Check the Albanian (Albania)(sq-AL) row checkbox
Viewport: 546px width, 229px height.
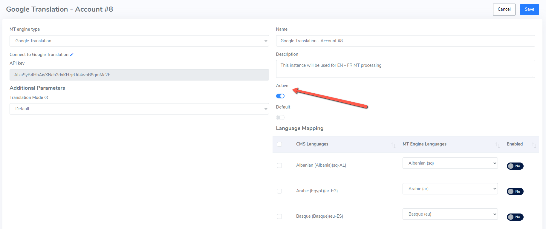(x=279, y=165)
